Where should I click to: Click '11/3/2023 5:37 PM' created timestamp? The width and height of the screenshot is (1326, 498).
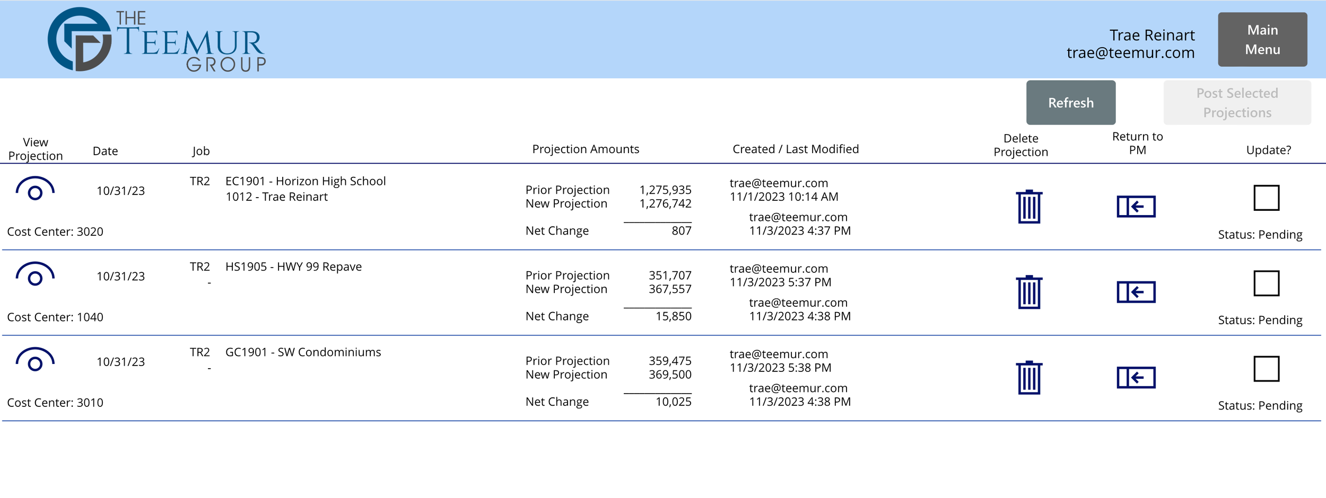tap(780, 282)
